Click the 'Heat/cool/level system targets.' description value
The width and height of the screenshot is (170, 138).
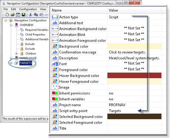click(x=134, y=58)
